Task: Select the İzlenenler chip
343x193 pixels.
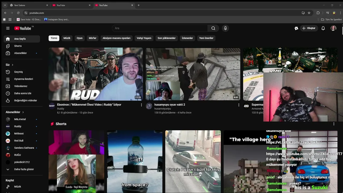Action: click(x=187, y=38)
